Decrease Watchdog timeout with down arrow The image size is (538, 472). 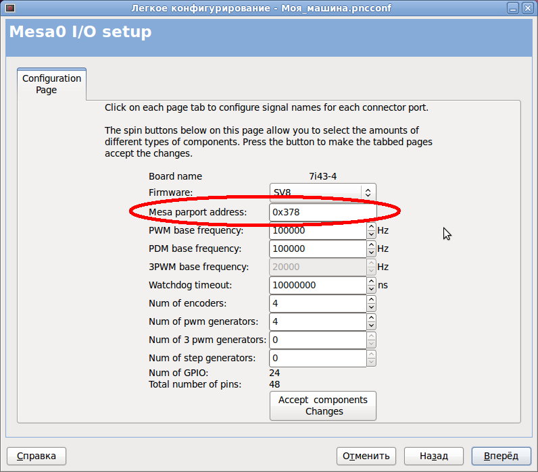(371, 289)
